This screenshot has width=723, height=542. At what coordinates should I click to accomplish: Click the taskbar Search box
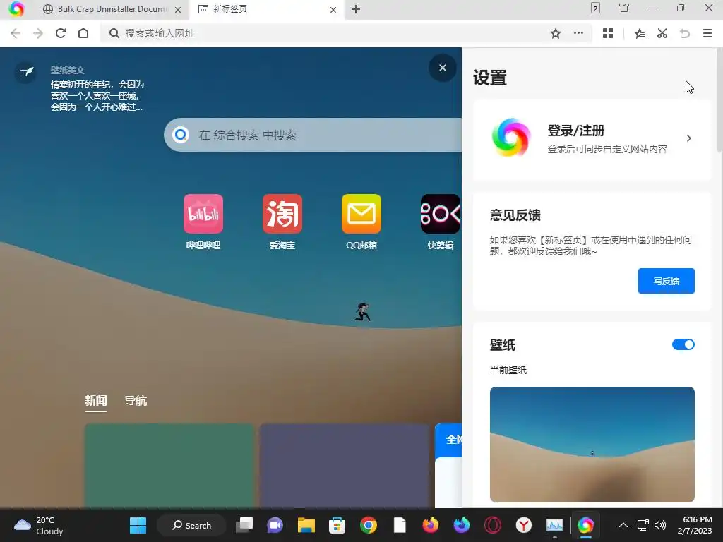[x=191, y=525]
